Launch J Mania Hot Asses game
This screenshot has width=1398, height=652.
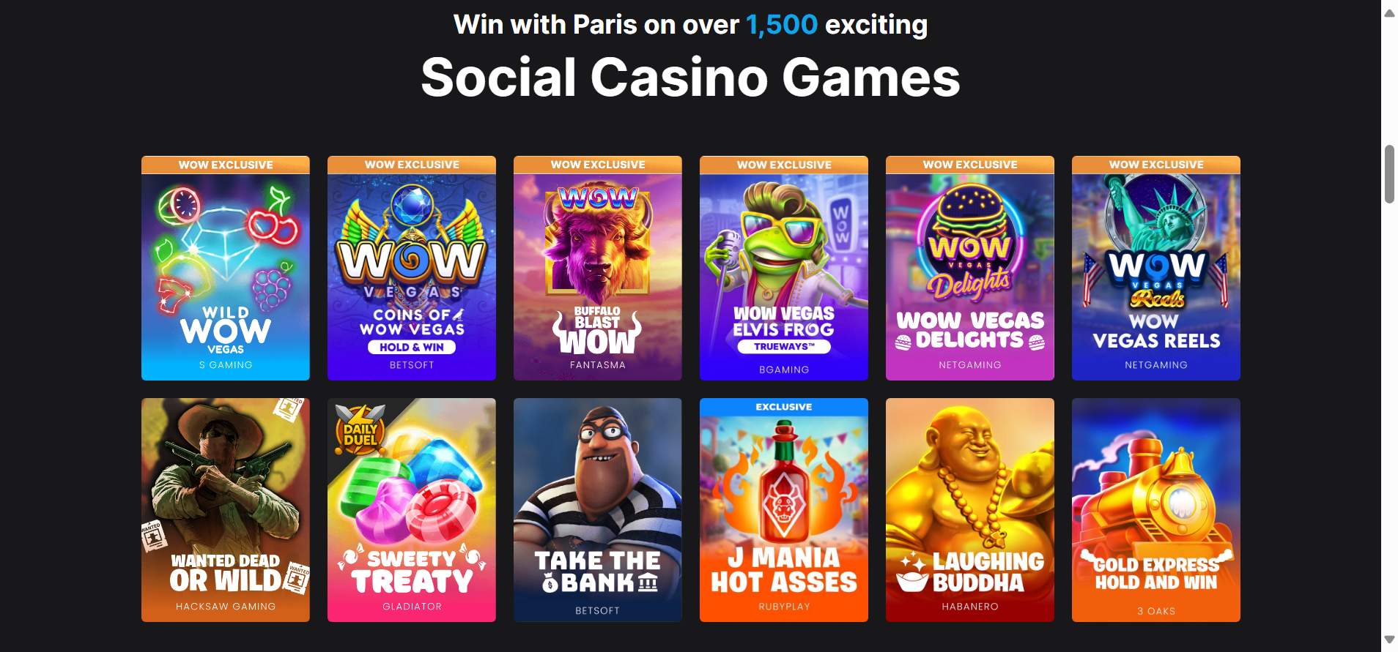(784, 510)
